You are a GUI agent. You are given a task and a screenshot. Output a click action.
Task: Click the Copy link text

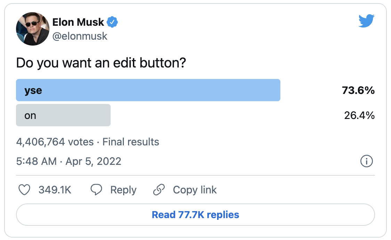tap(194, 190)
